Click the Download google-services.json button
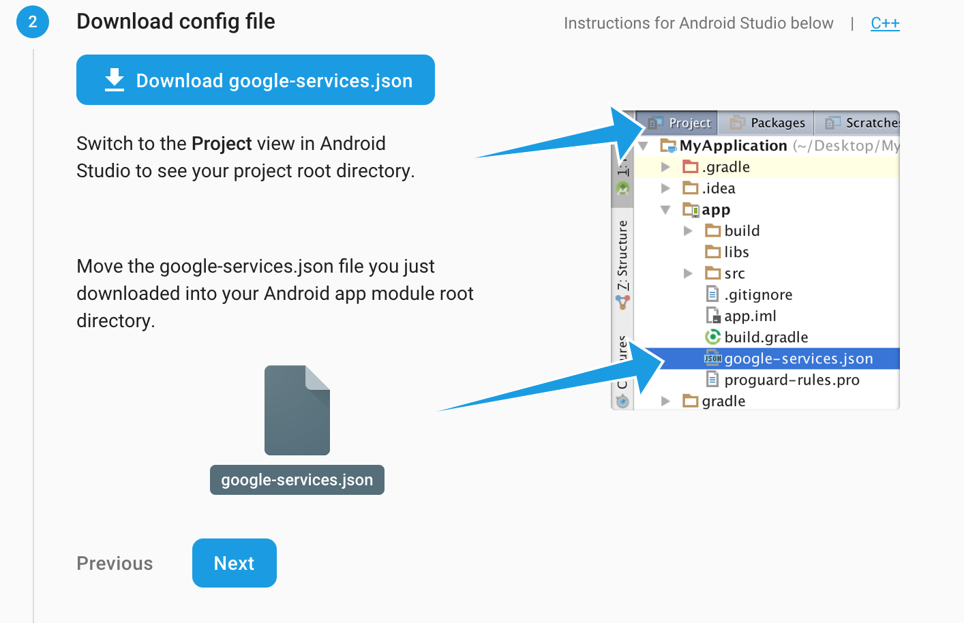This screenshot has width=964, height=623. tap(255, 80)
